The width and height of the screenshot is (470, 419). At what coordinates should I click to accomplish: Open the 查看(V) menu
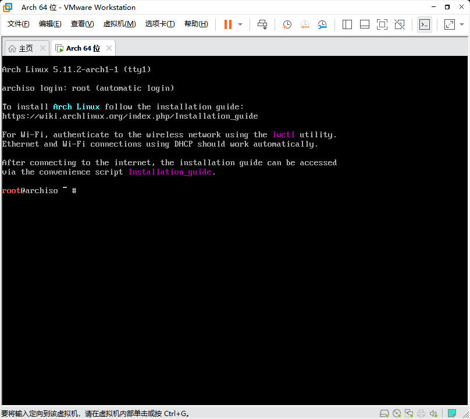click(82, 24)
